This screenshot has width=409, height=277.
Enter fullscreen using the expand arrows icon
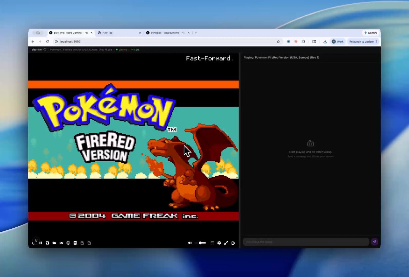click(x=226, y=243)
